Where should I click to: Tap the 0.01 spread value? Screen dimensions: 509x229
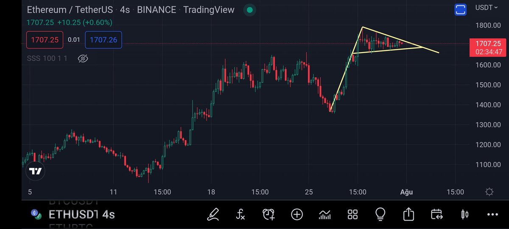pos(74,40)
